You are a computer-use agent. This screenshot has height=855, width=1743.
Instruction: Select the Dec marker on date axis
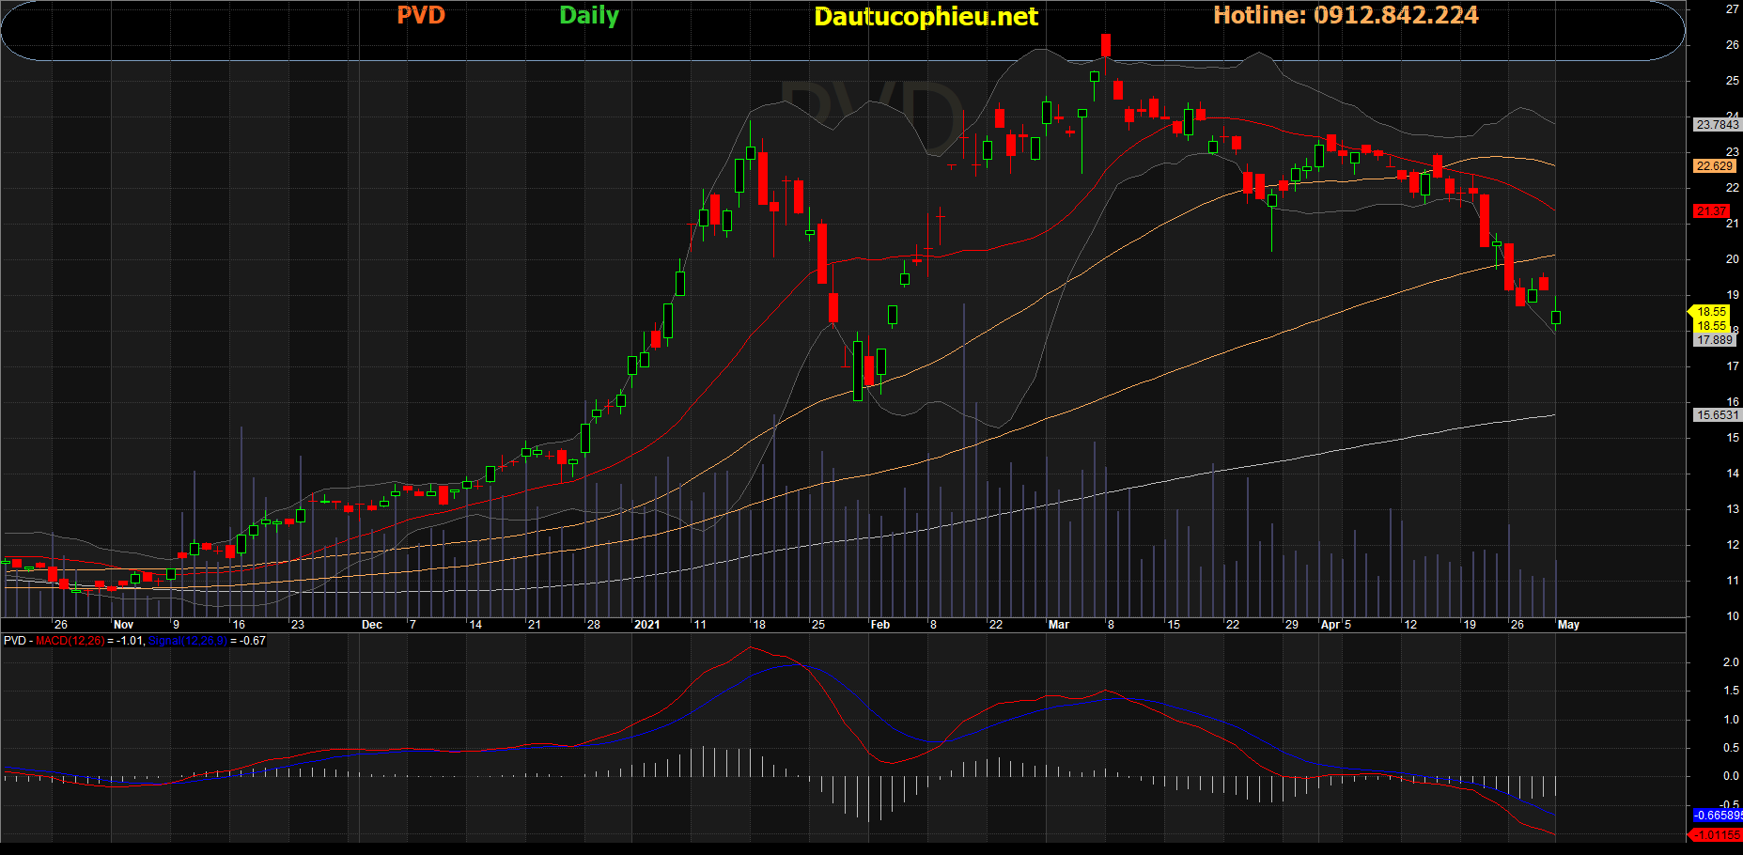pyautogui.click(x=371, y=625)
